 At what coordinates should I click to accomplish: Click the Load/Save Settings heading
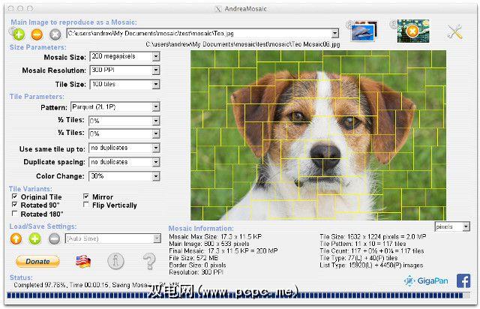[43, 226]
